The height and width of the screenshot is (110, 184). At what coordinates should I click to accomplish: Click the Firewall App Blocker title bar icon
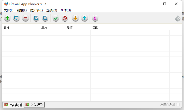pos(6,4)
